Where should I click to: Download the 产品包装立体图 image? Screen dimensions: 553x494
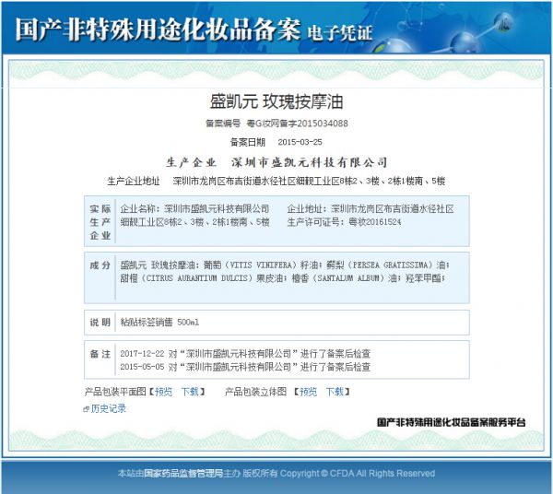coord(335,392)
